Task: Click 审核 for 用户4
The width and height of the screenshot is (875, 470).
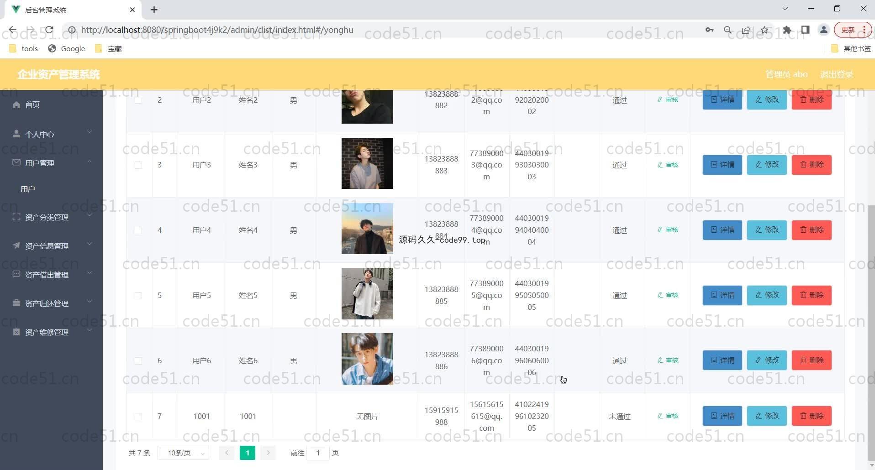Action: [x=668, y=230]
